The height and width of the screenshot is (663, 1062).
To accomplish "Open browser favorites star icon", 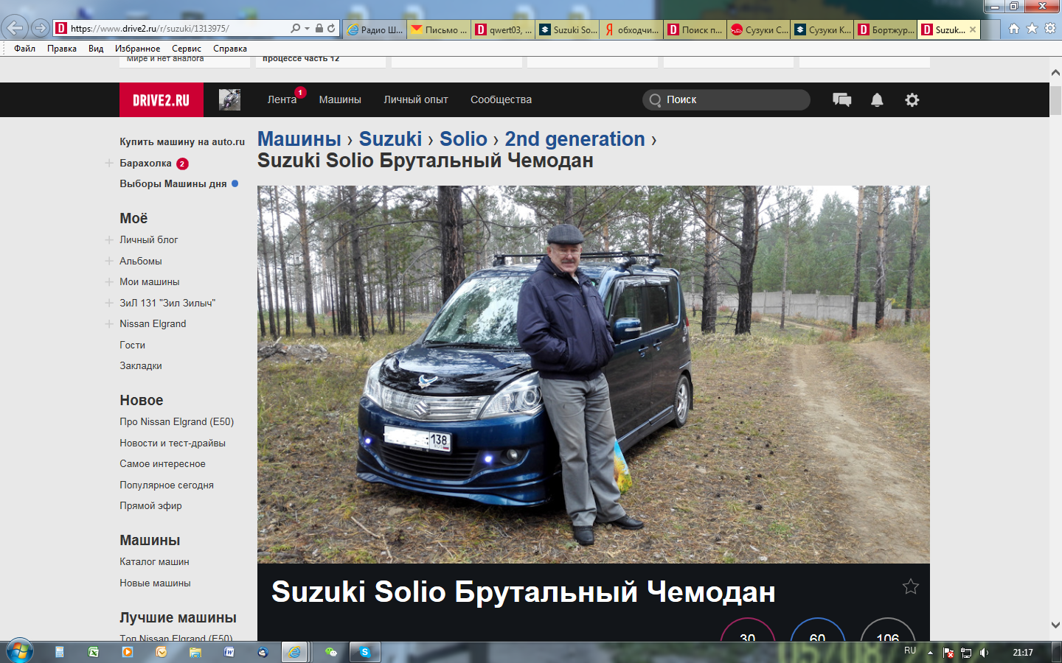I will 1032,28.
